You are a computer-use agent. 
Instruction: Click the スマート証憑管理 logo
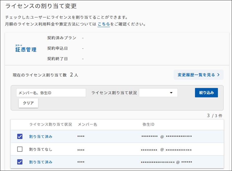tap(26, 48)
